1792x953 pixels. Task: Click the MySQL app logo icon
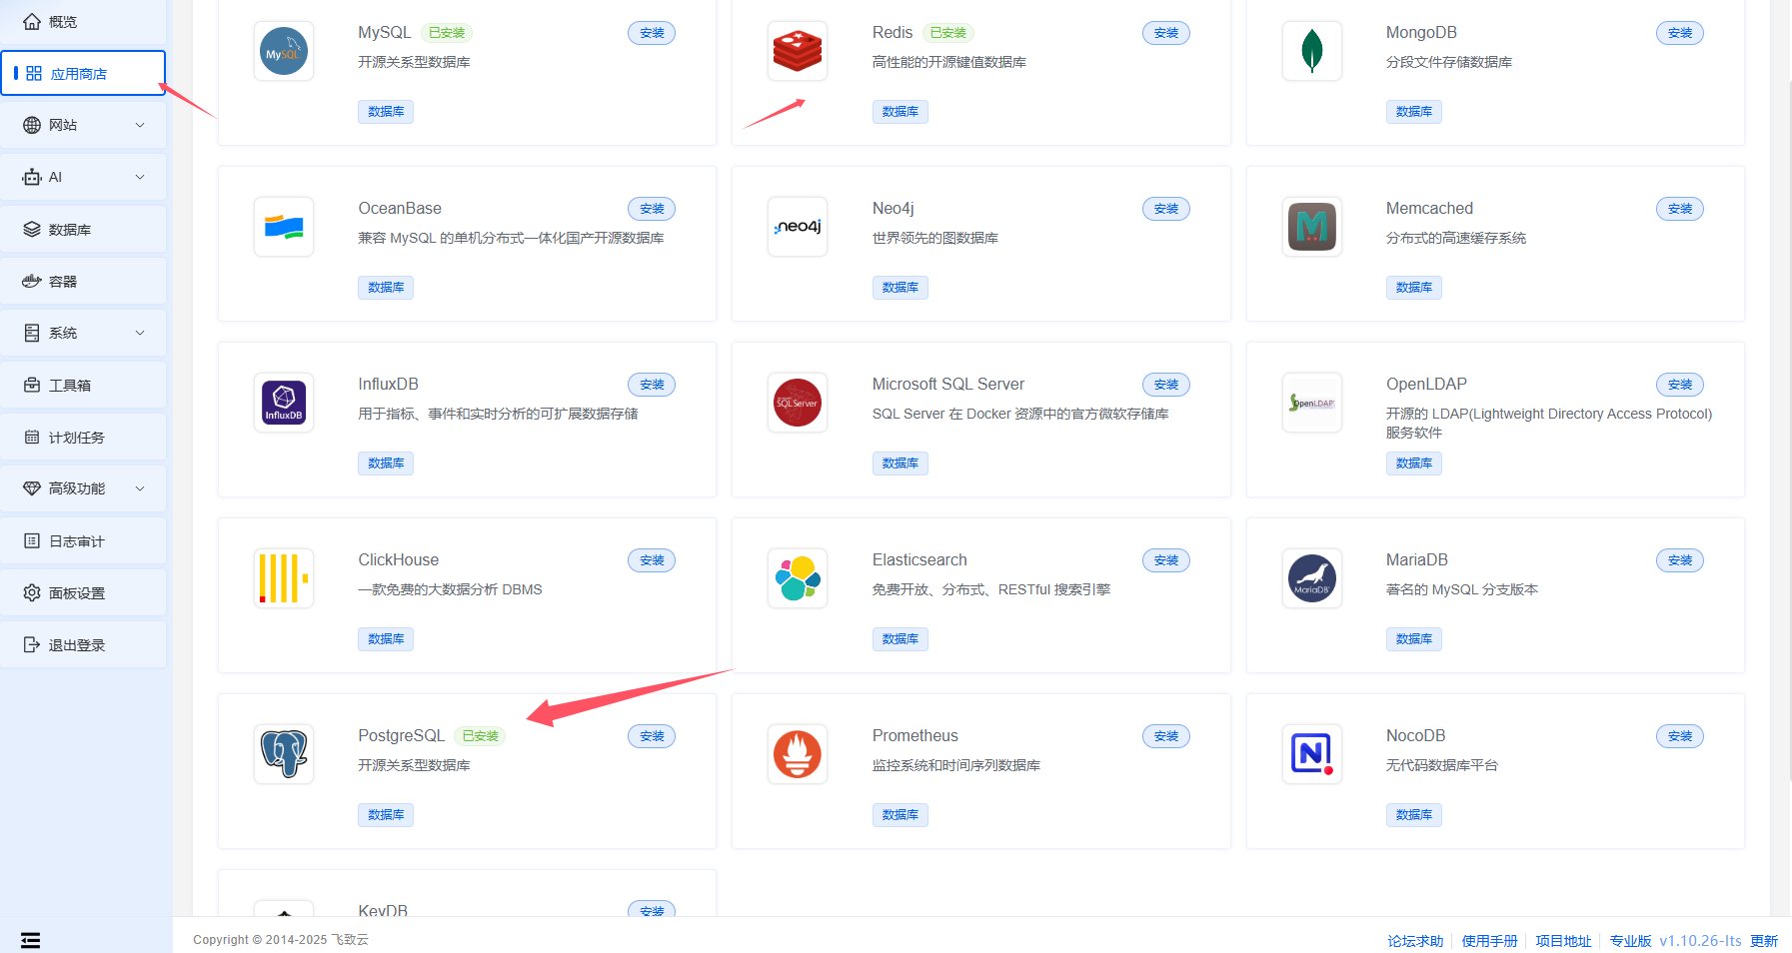coord(284,51)
